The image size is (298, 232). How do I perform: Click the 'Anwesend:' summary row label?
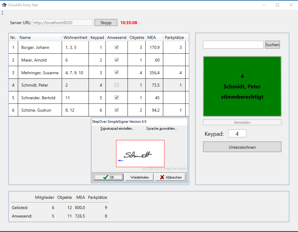(x=22, y=216)
